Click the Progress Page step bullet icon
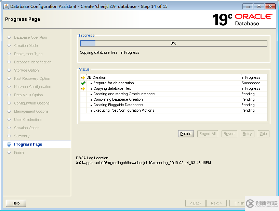Image resolution: width=279 pixels, height=211 pixels. pos(9,144)
